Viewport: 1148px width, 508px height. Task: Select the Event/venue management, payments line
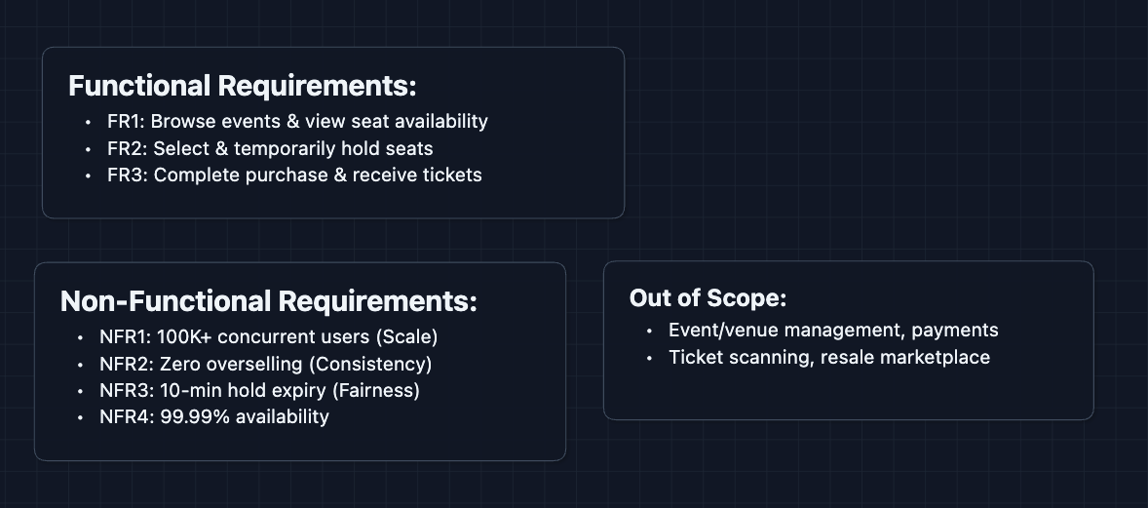point(833,330)
